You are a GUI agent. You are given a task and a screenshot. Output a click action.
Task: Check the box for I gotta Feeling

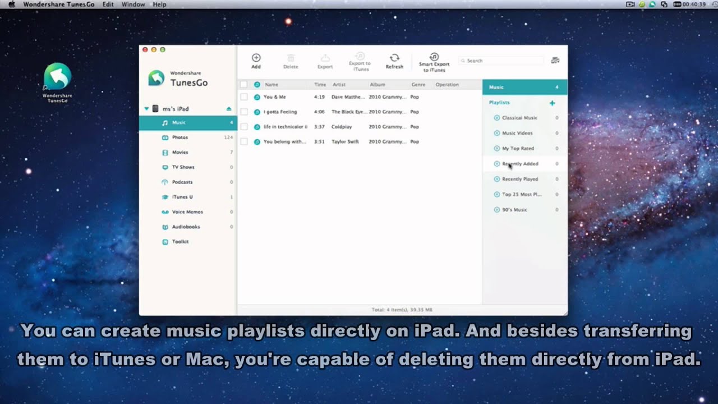(243, 112)
